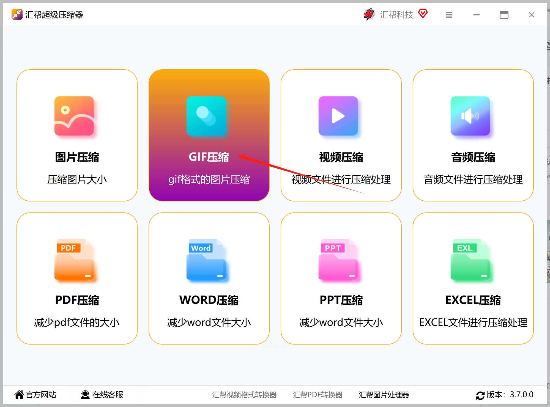The height and width of the screenshot is (407, 550).
Task: Select the EXCEL压缩 card label
Action: click(473, 300)
